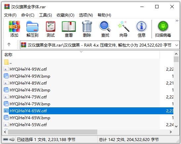The image size is (181, 144).
Task: Click sort indicator chevron above file list
Action: (x=81, y=52)
